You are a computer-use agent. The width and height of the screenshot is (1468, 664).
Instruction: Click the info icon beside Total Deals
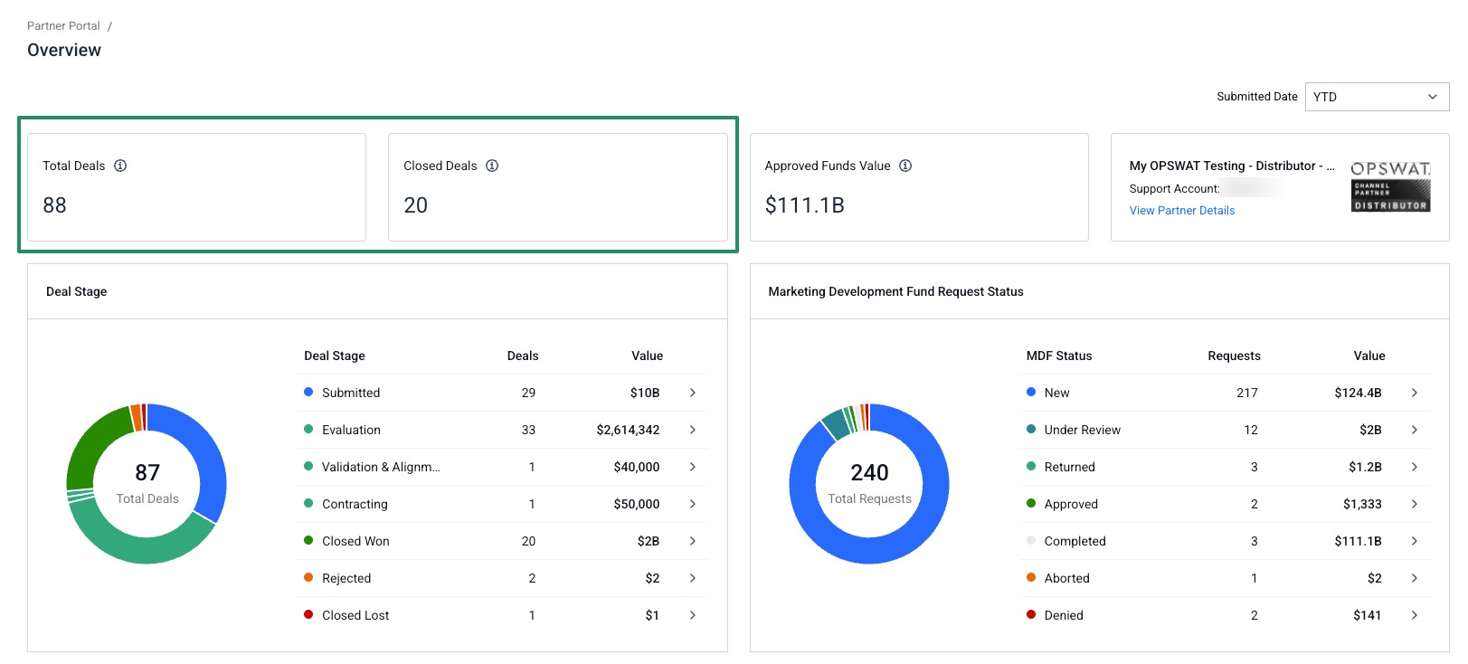click(x=120, y=166)
